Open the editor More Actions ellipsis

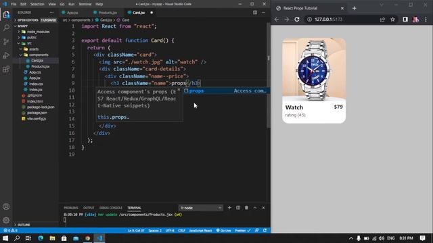pyautogui.click(x=263, y=12)
